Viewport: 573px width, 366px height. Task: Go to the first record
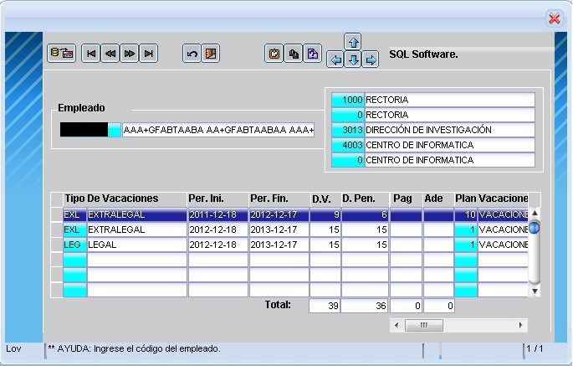[x=91, y=54]
